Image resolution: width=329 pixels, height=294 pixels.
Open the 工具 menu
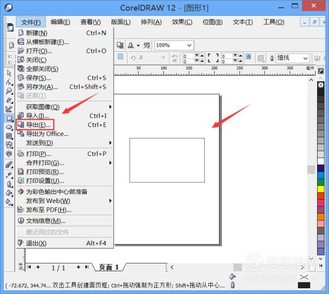[x=274, y=22]
